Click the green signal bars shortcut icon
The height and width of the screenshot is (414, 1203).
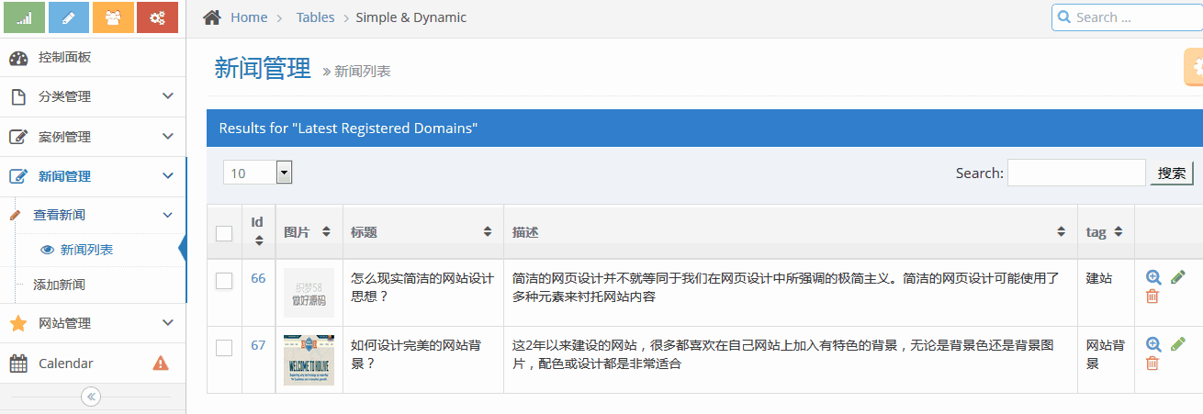[x=25, y=17]
